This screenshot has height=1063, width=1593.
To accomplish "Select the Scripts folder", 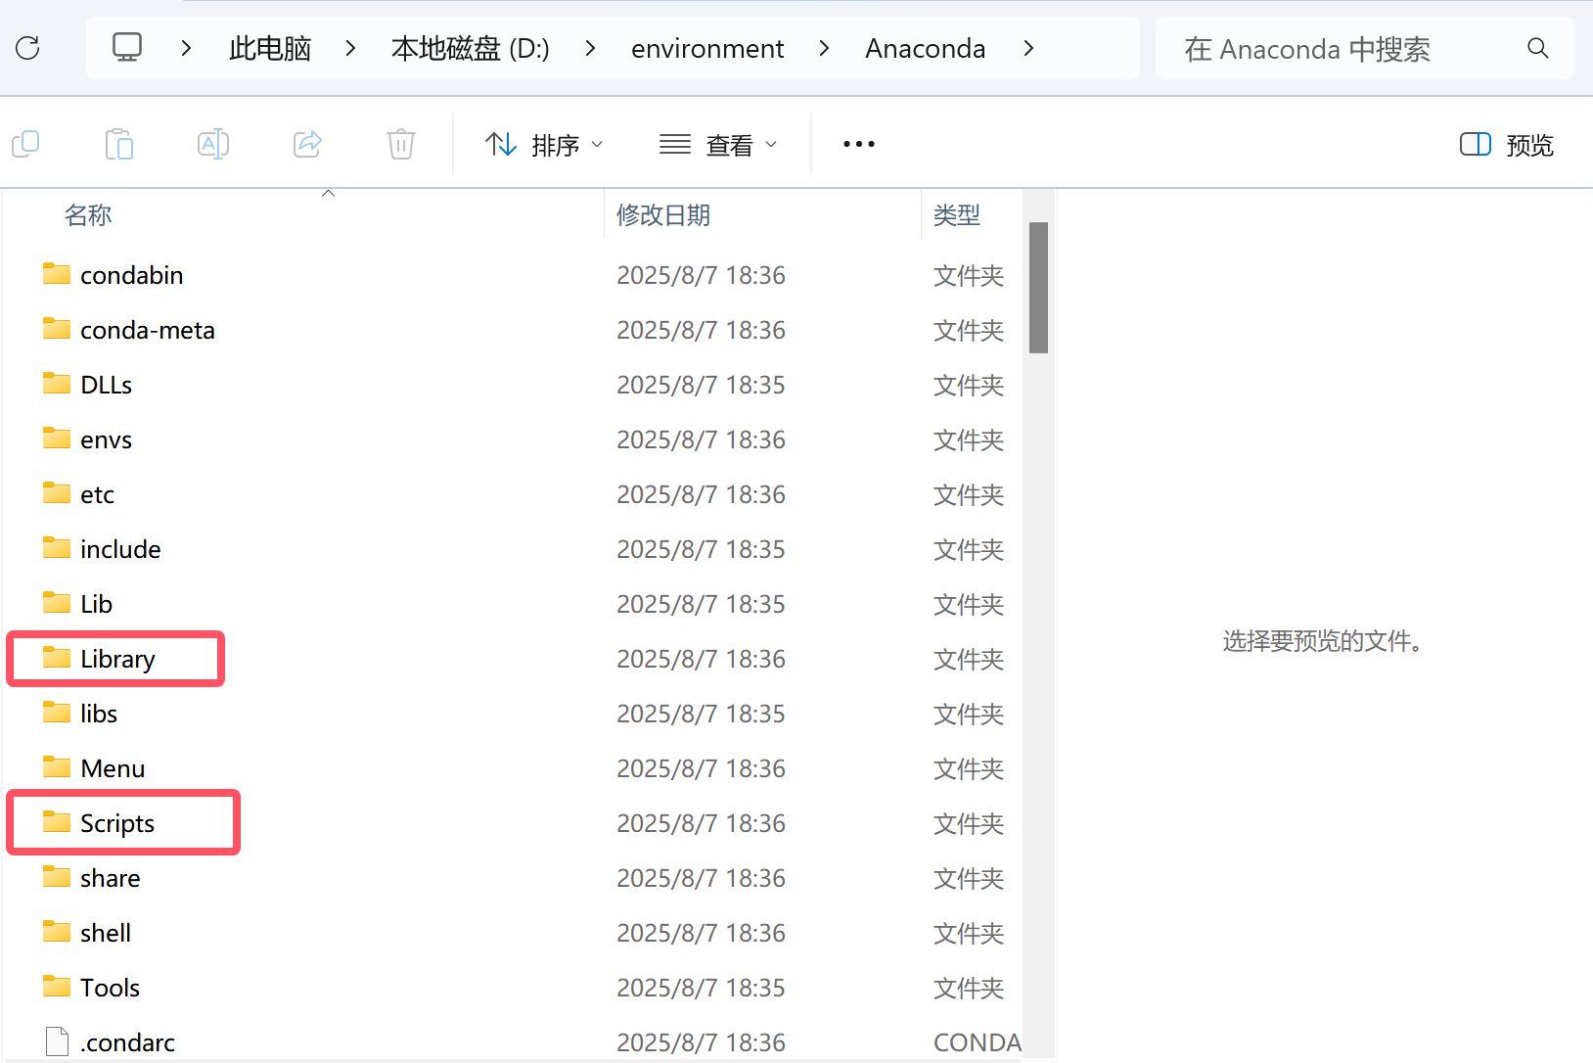I will click(x=116, y=822).
